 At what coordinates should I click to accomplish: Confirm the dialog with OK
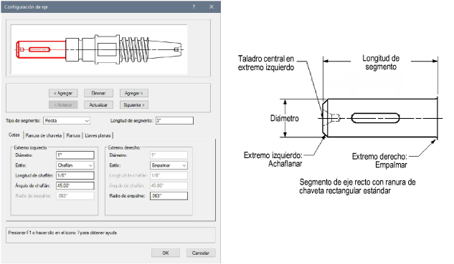[166, 253]
